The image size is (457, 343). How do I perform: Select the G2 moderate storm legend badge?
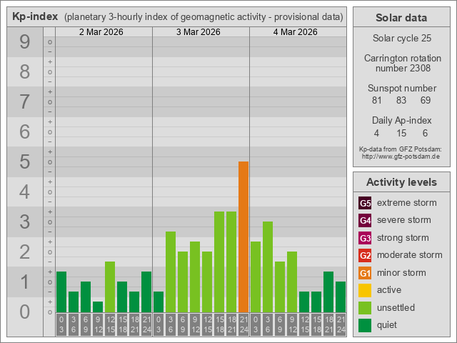pyautogui.click(x=365, y=255)
